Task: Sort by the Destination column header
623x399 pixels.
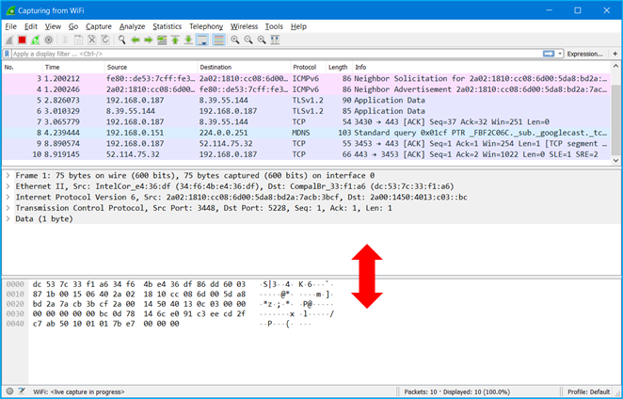Action: [244, 67]
